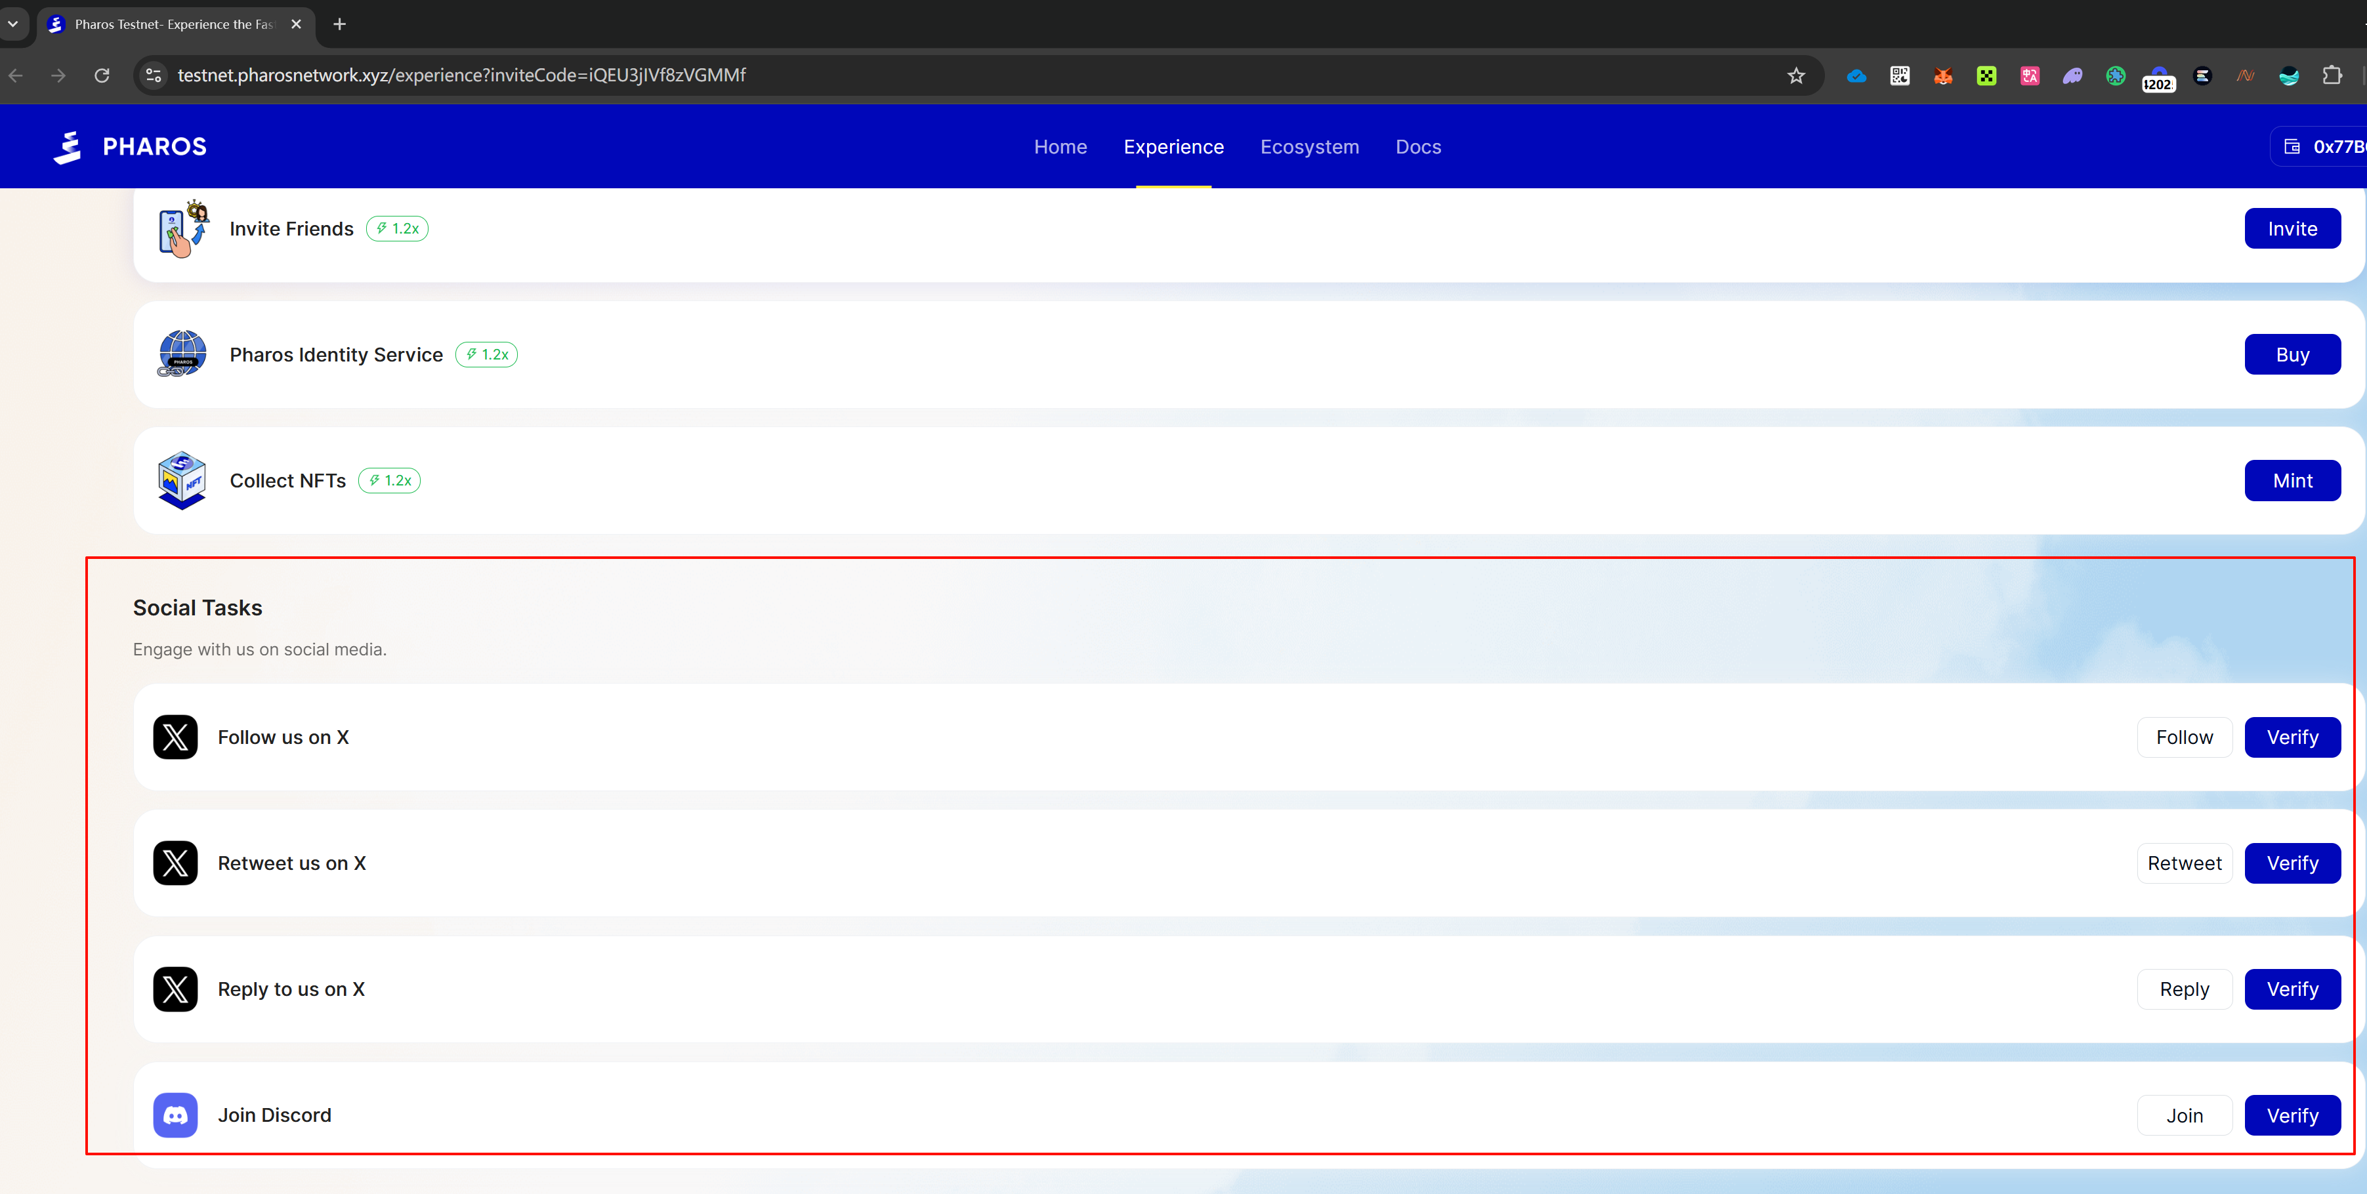Viewport: 2367px width, 1194px height.
Task: Click the PHAROS wordmark text
Action: pyautogui.click(x=154, y=147)
